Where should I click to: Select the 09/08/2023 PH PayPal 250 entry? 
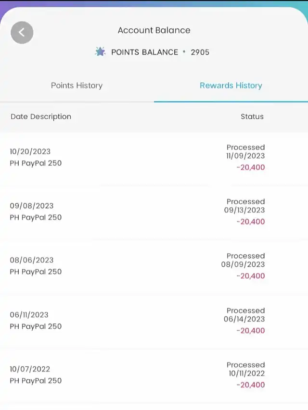(36, 211)
